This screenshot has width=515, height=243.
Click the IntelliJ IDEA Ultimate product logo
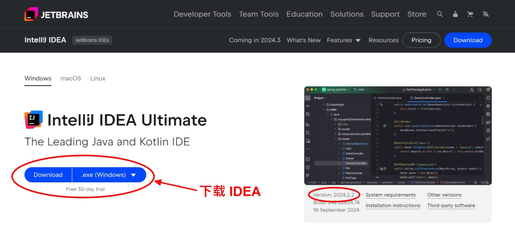coord(34,120)
